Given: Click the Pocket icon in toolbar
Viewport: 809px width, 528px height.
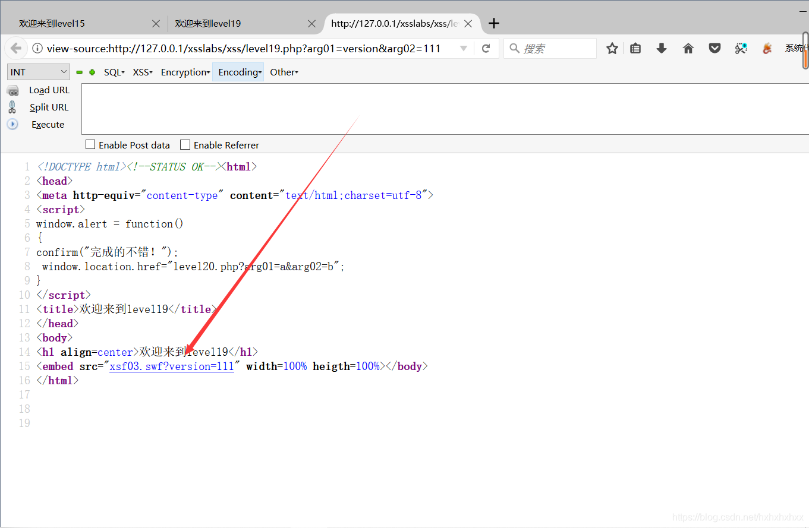Looking at the screenshot, I should tap(715, 49).
